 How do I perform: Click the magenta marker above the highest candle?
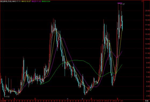pyautogui.click(x=120, y=3)
